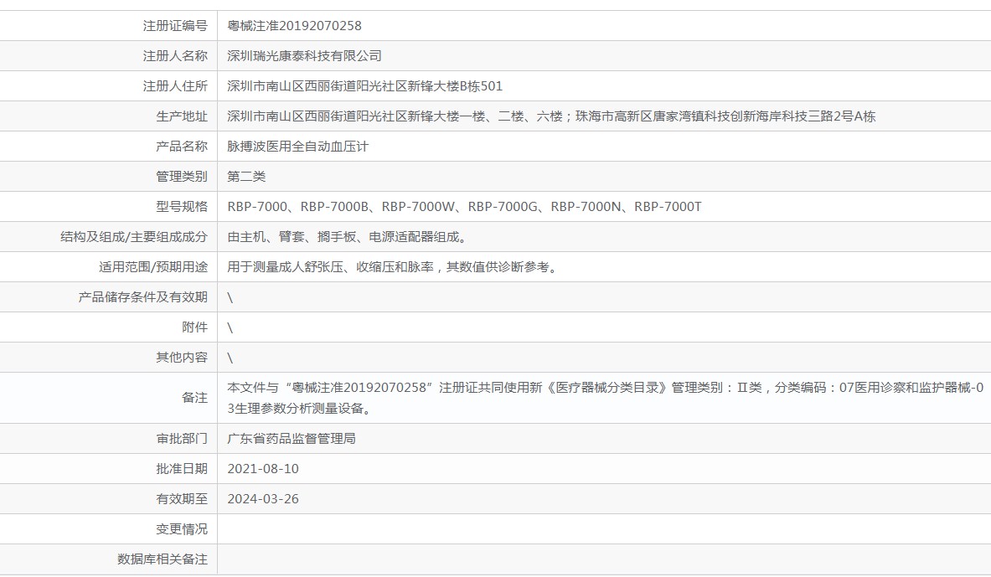Click company name 深圳瑞光康泰科技有限公司
Screen dimensions: 991x577
click(x=305, y=56)
